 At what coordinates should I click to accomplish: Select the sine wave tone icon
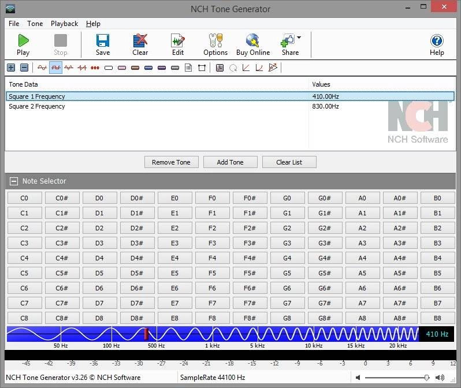[42, 68]
